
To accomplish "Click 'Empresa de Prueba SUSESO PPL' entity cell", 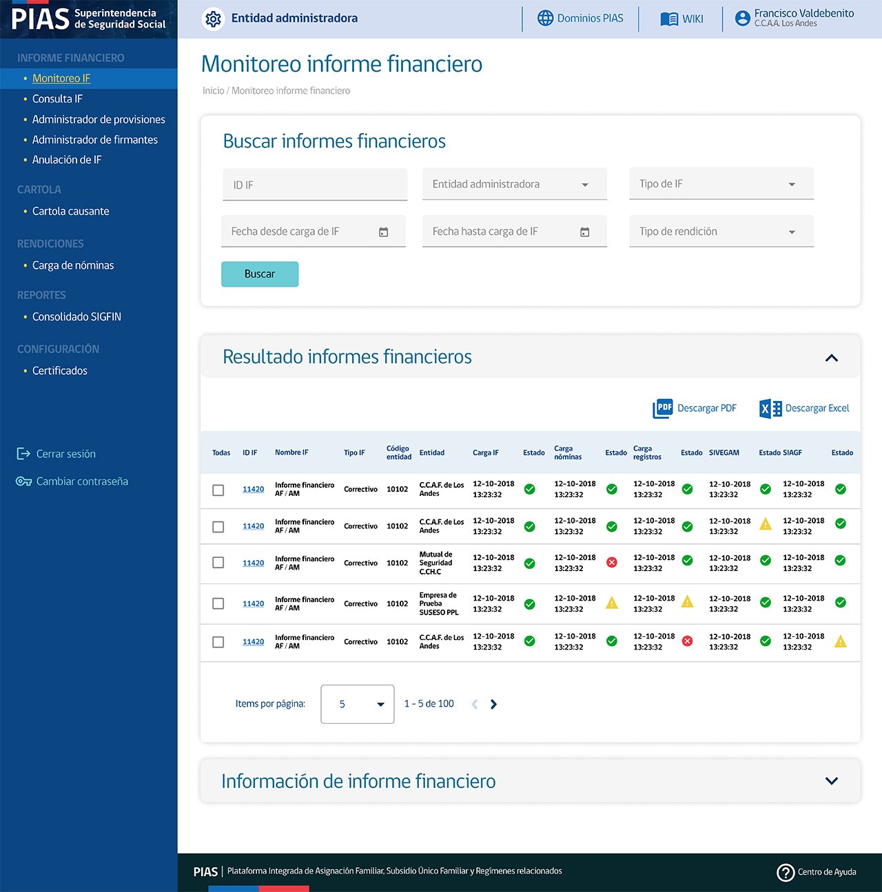I will pyautogui.click(x=439, y=603).
